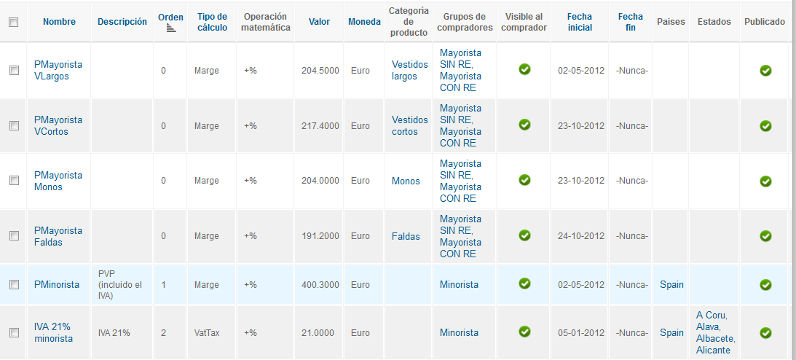Toggle published icon on PMayorista VCortos row

tap(765, 126)
